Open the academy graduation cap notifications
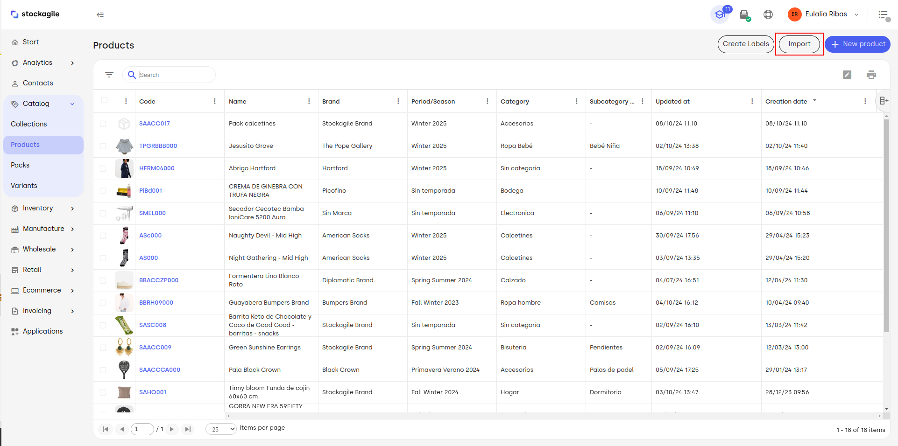This screenshot has height=446, width=898. tap(720, 14)
